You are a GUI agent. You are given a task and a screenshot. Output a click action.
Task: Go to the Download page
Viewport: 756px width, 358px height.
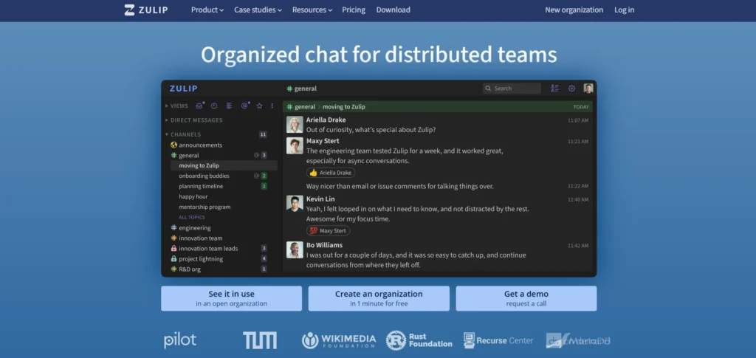pos(393,10)
